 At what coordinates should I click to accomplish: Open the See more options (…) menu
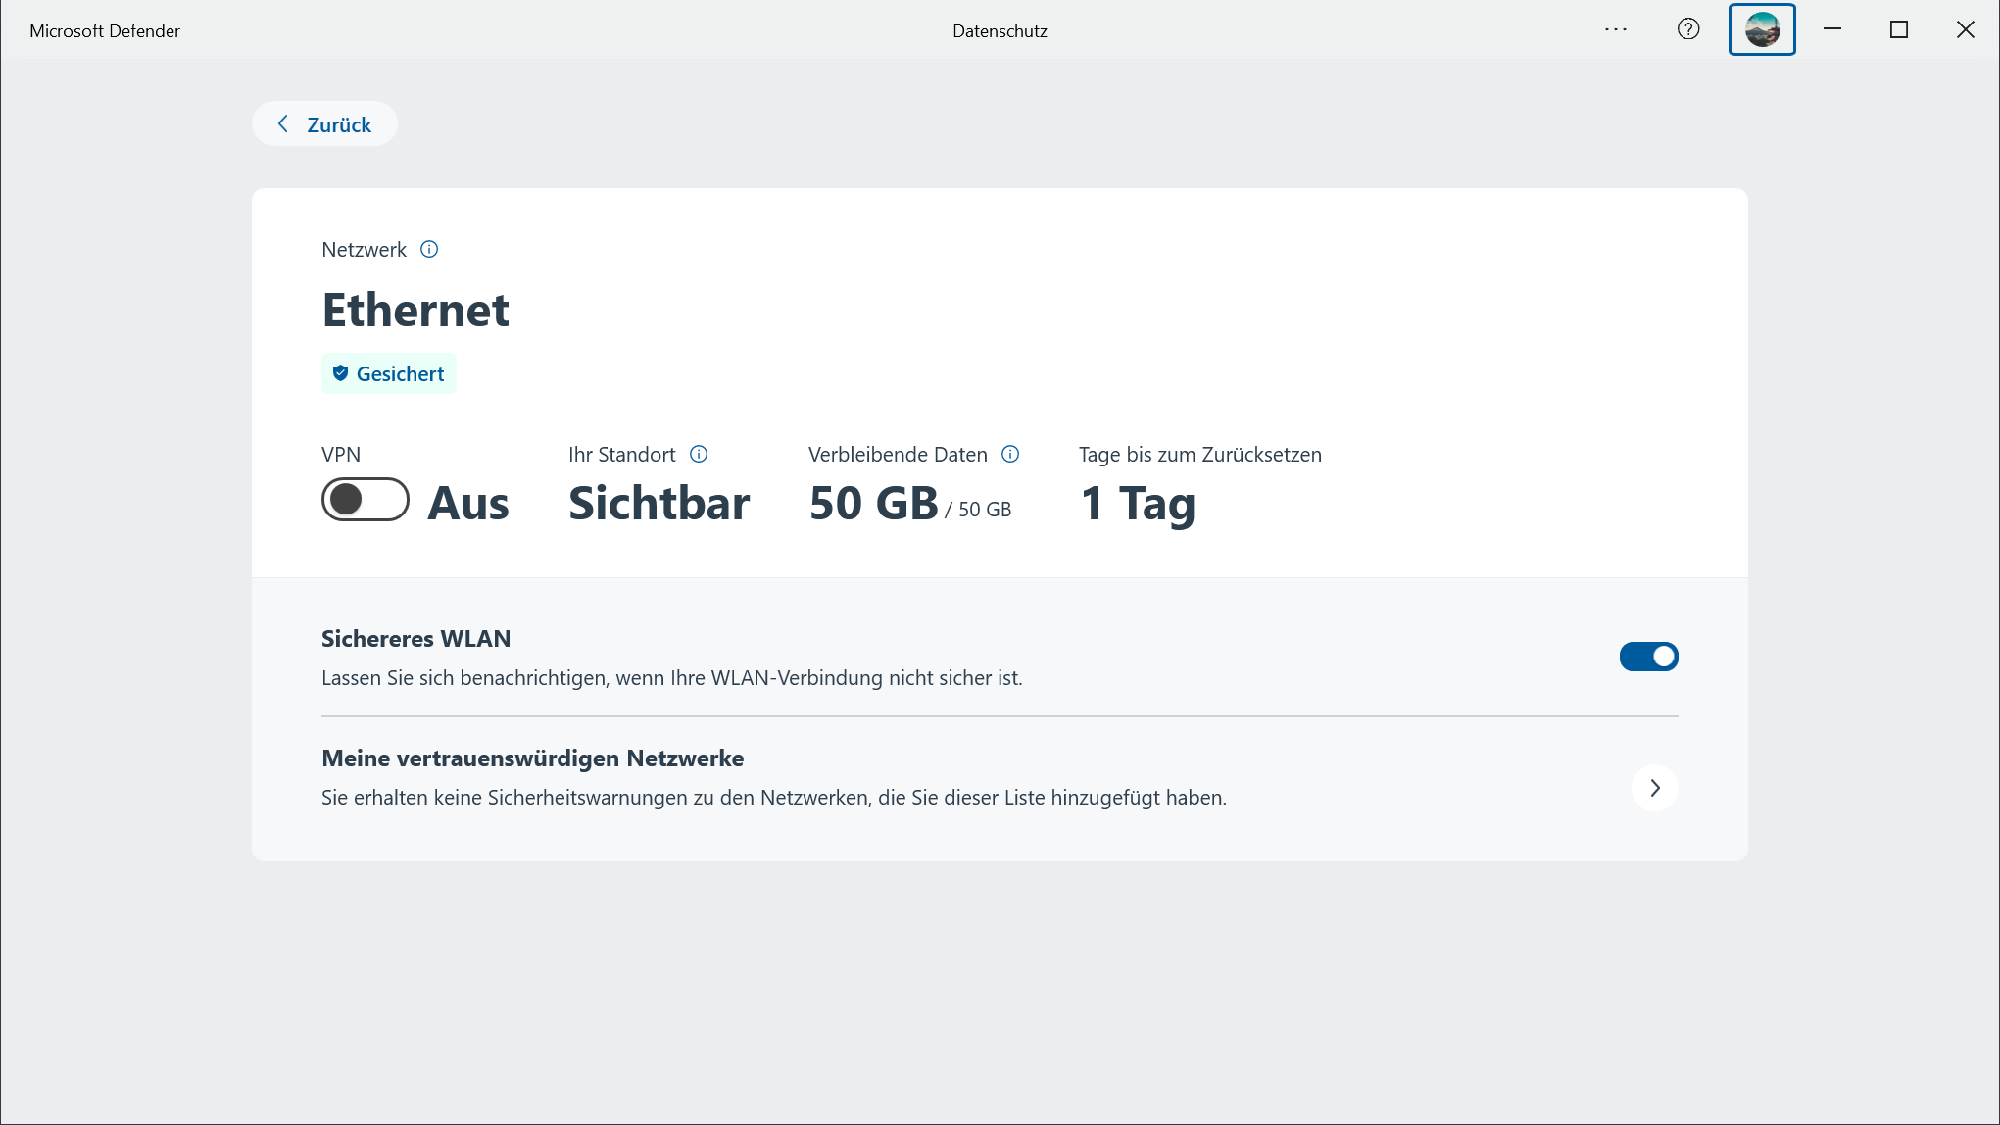(1616, 29)
